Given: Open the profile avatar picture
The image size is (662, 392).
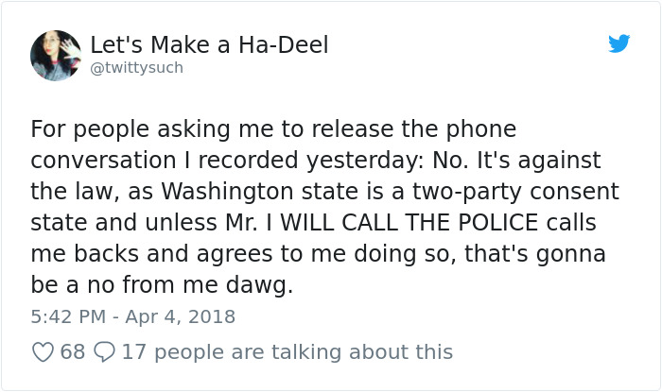Looking at the screenshot, I should coord(55,55).
